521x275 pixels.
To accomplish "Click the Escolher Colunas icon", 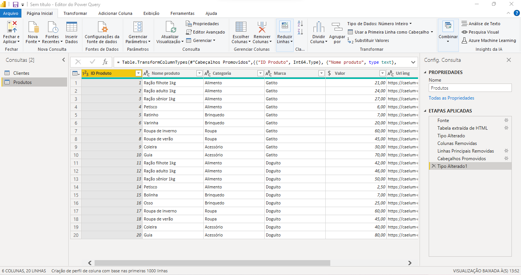I will click(241, 27).
